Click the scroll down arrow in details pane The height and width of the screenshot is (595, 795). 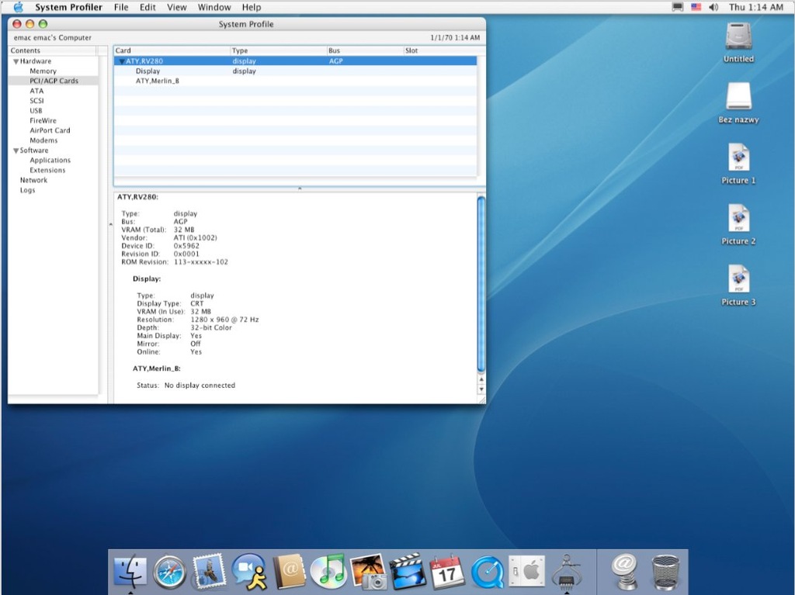[481, 389]
